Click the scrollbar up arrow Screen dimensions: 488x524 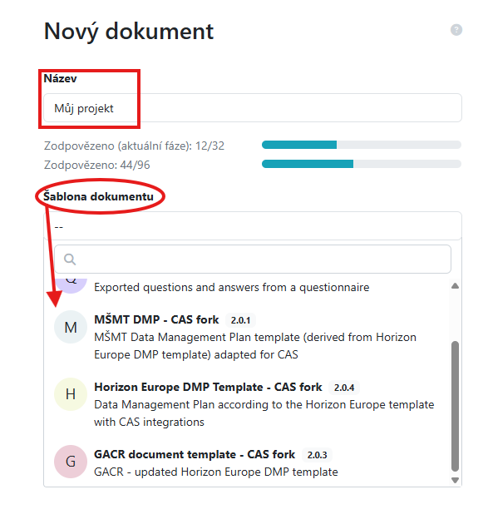[455, 286]
